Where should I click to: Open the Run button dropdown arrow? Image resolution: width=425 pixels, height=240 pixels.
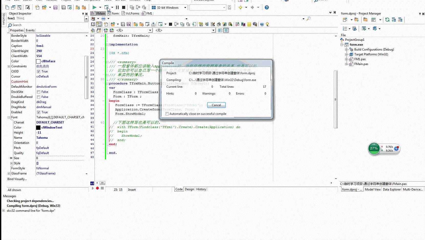pos(100,7)
